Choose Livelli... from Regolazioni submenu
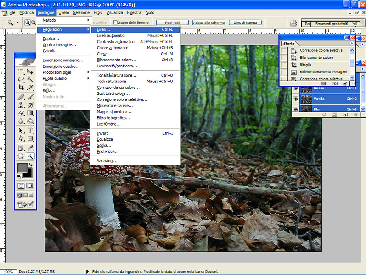The height and width of the screenshot is (275, 366). pos(135,29)
